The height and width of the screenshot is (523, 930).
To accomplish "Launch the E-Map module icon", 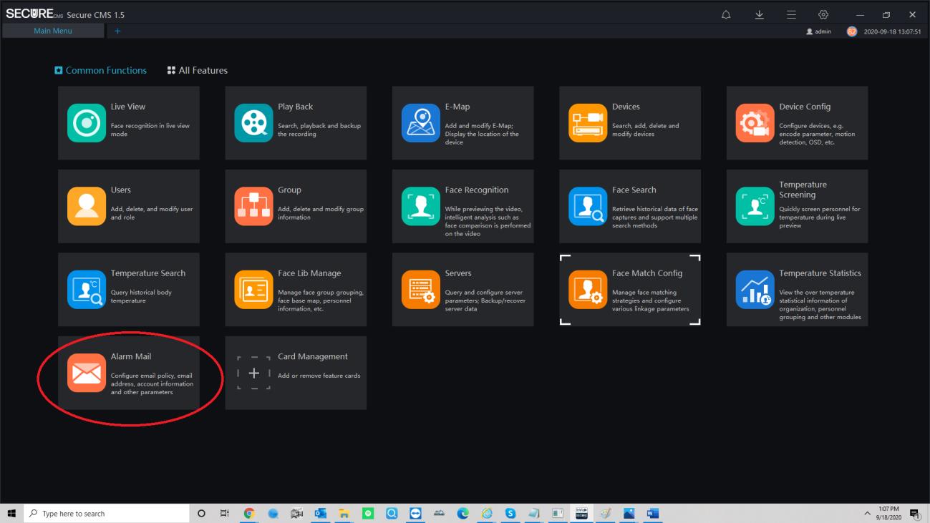I will point(420,123).
